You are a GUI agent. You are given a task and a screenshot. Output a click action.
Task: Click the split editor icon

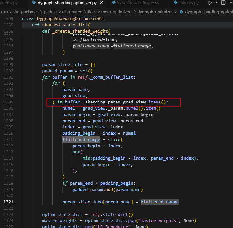point(227,3)
